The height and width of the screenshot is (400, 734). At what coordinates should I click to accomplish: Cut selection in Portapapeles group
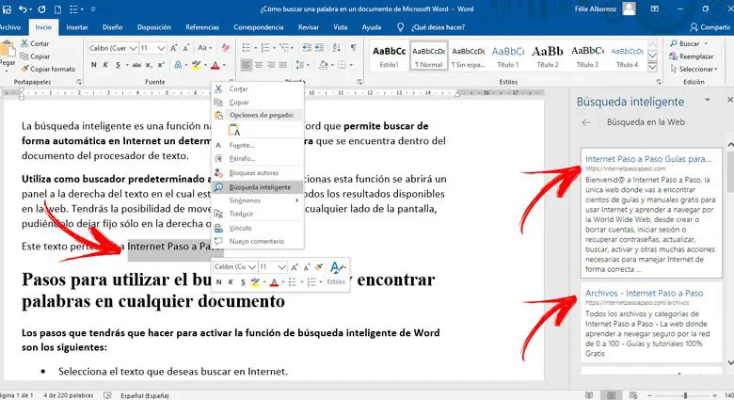[x=35, y=43]
